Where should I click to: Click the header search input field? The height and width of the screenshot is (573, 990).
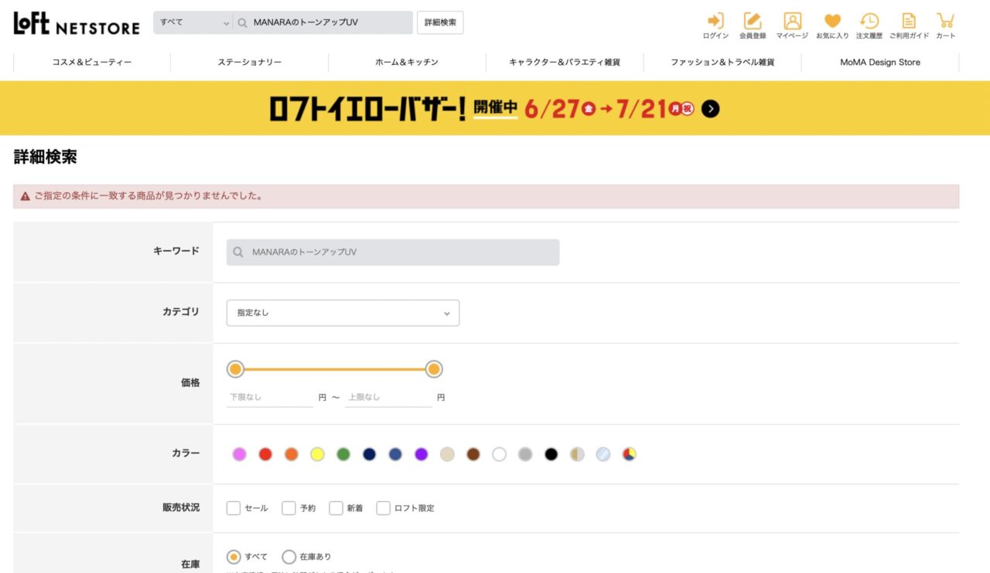323,23
